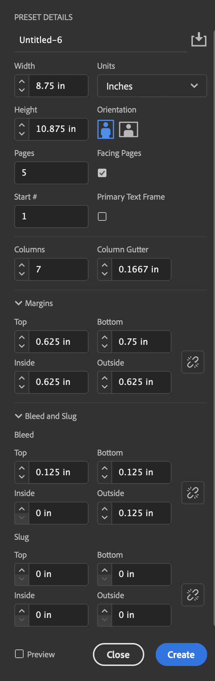Collapse the Bleed and Slug section
Image resolution: width=215 pixels, height=681 pixels.
[x=19, y=416]
